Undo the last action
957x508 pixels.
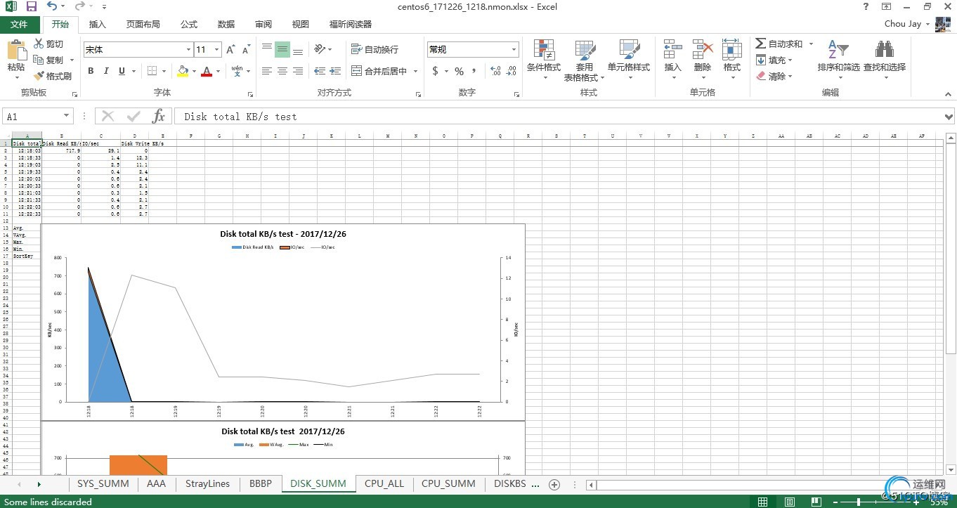(52, 6)
